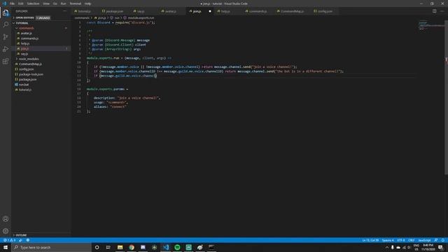Open File Explorer from taskbar
This screenshot has width=448, height=252.
(120, 247)
